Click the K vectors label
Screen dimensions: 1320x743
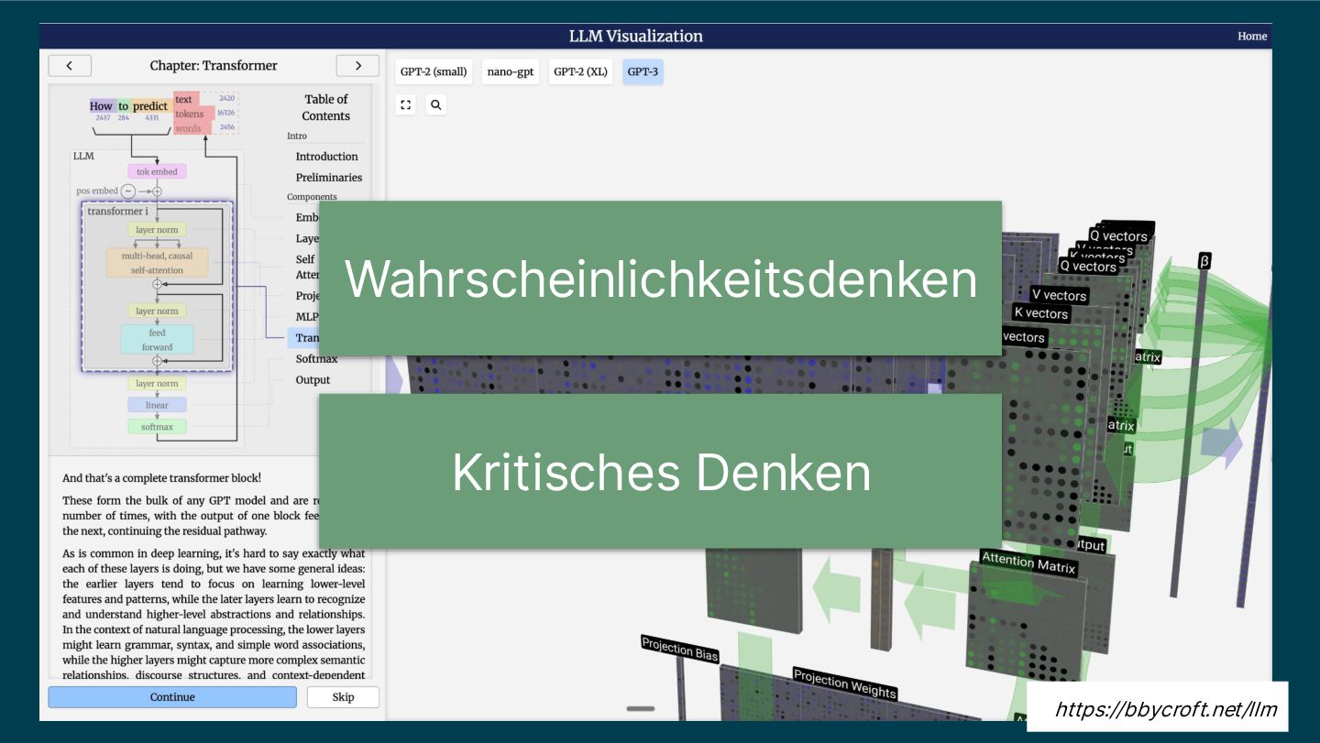tap(1041, 313)
